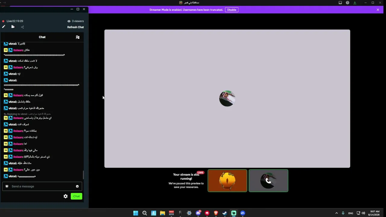Click the chat identity shield icon
This screenshot has width=386, height=217.
point(7,186)
